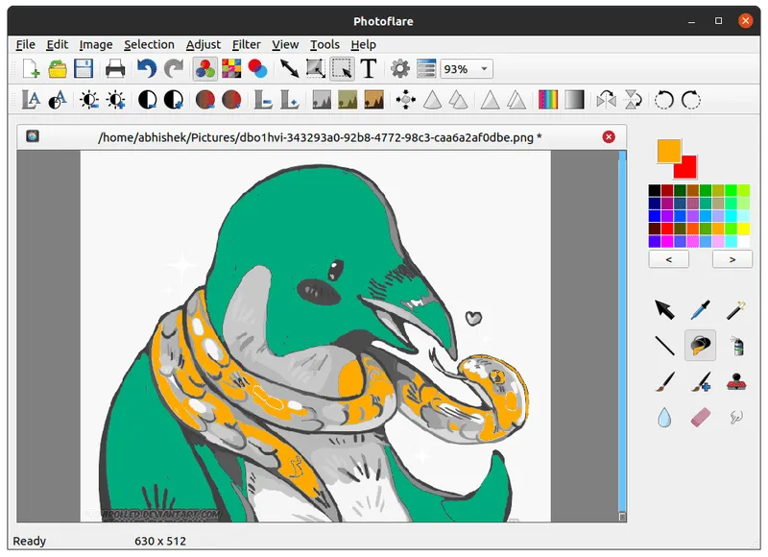Select the spray can tool
Viewport: 768px width, 557px height.
click(735, 345)
